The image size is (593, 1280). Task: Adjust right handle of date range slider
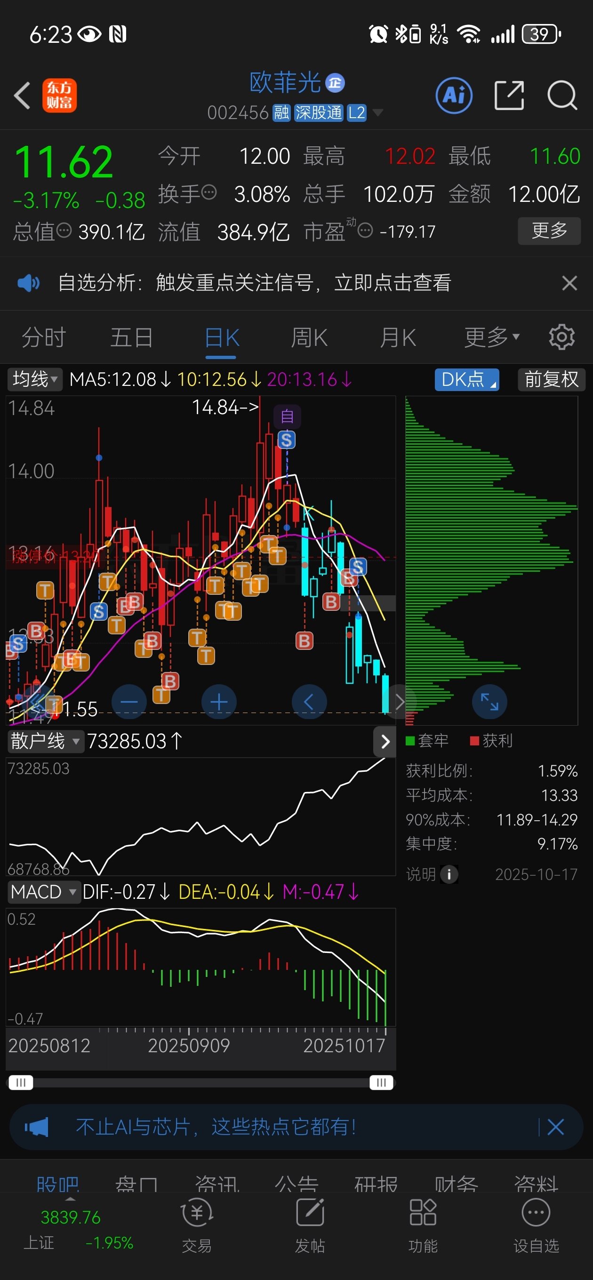[x=381, y=1082]
